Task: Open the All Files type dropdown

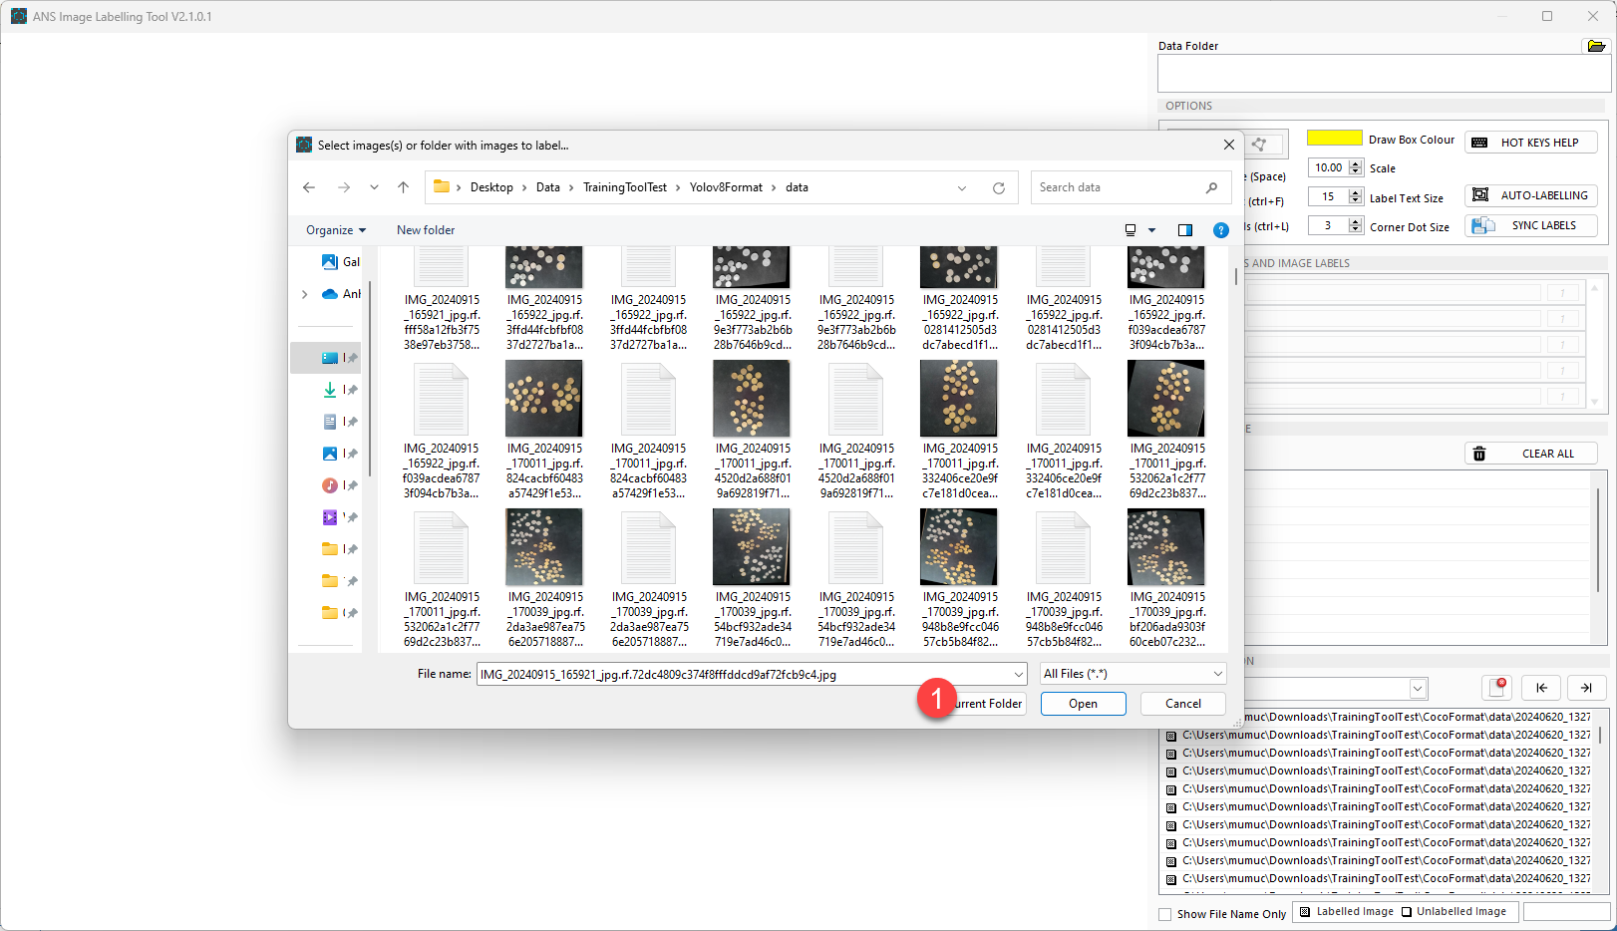Action: [x=1132, y=674]
